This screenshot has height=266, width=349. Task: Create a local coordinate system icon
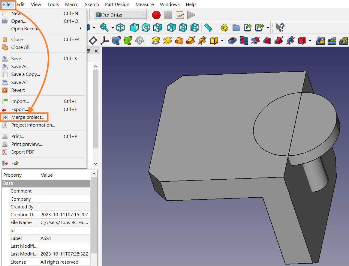(105, 40)
